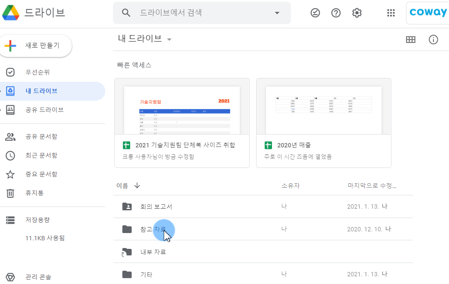Open 최근 문서함 in sidebar
Screen dimensions: 449x284
click(x=42, y=155)
